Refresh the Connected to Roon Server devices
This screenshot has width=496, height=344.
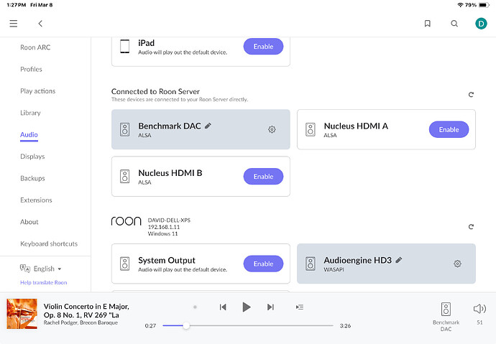point(471,95)
